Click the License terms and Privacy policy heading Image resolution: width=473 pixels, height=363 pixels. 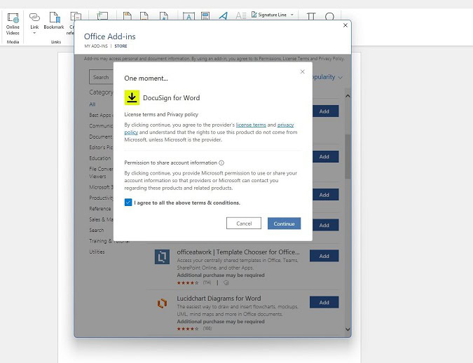pyautogui.click(x=161, y=114)
